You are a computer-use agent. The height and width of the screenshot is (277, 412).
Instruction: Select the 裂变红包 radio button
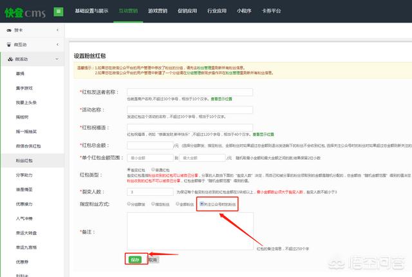(129, 169)
